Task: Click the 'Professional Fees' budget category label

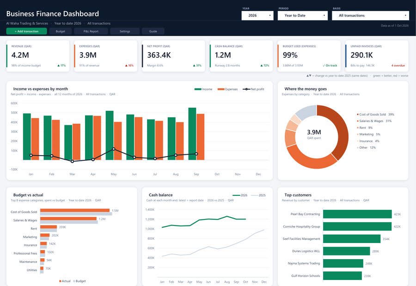Action: click(x=25, y=253)
